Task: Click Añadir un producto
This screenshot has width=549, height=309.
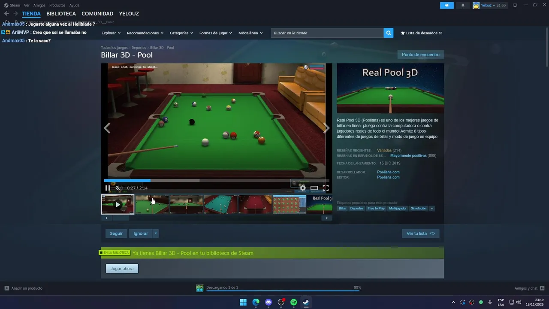Action: 24,288
